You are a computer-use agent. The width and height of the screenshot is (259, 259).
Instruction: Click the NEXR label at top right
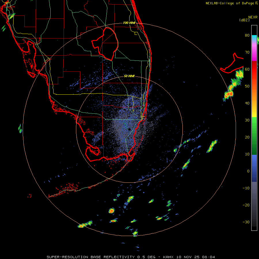253,17
